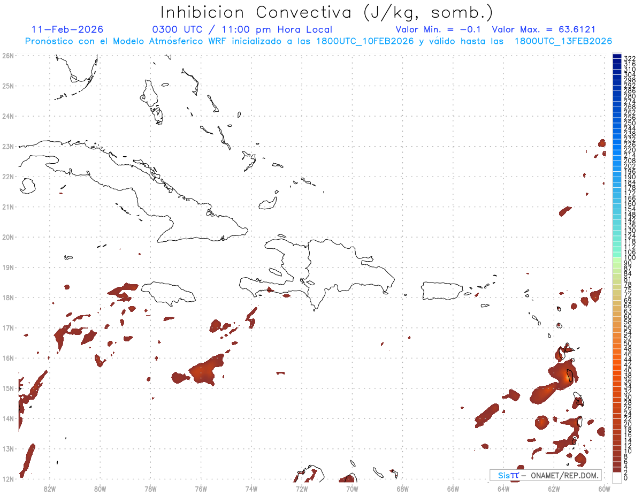Screen dimensions: 642x496
Task: Click the 17N latitude label
Action: (7, 327)
